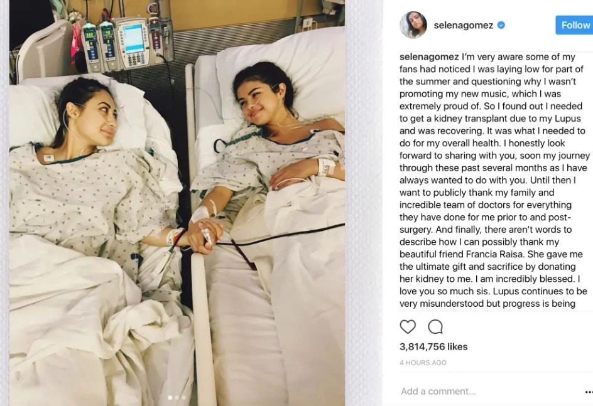Open selenagomez username in the post header
This screenshot has height=406, width=593.
[x=464, y=25]
